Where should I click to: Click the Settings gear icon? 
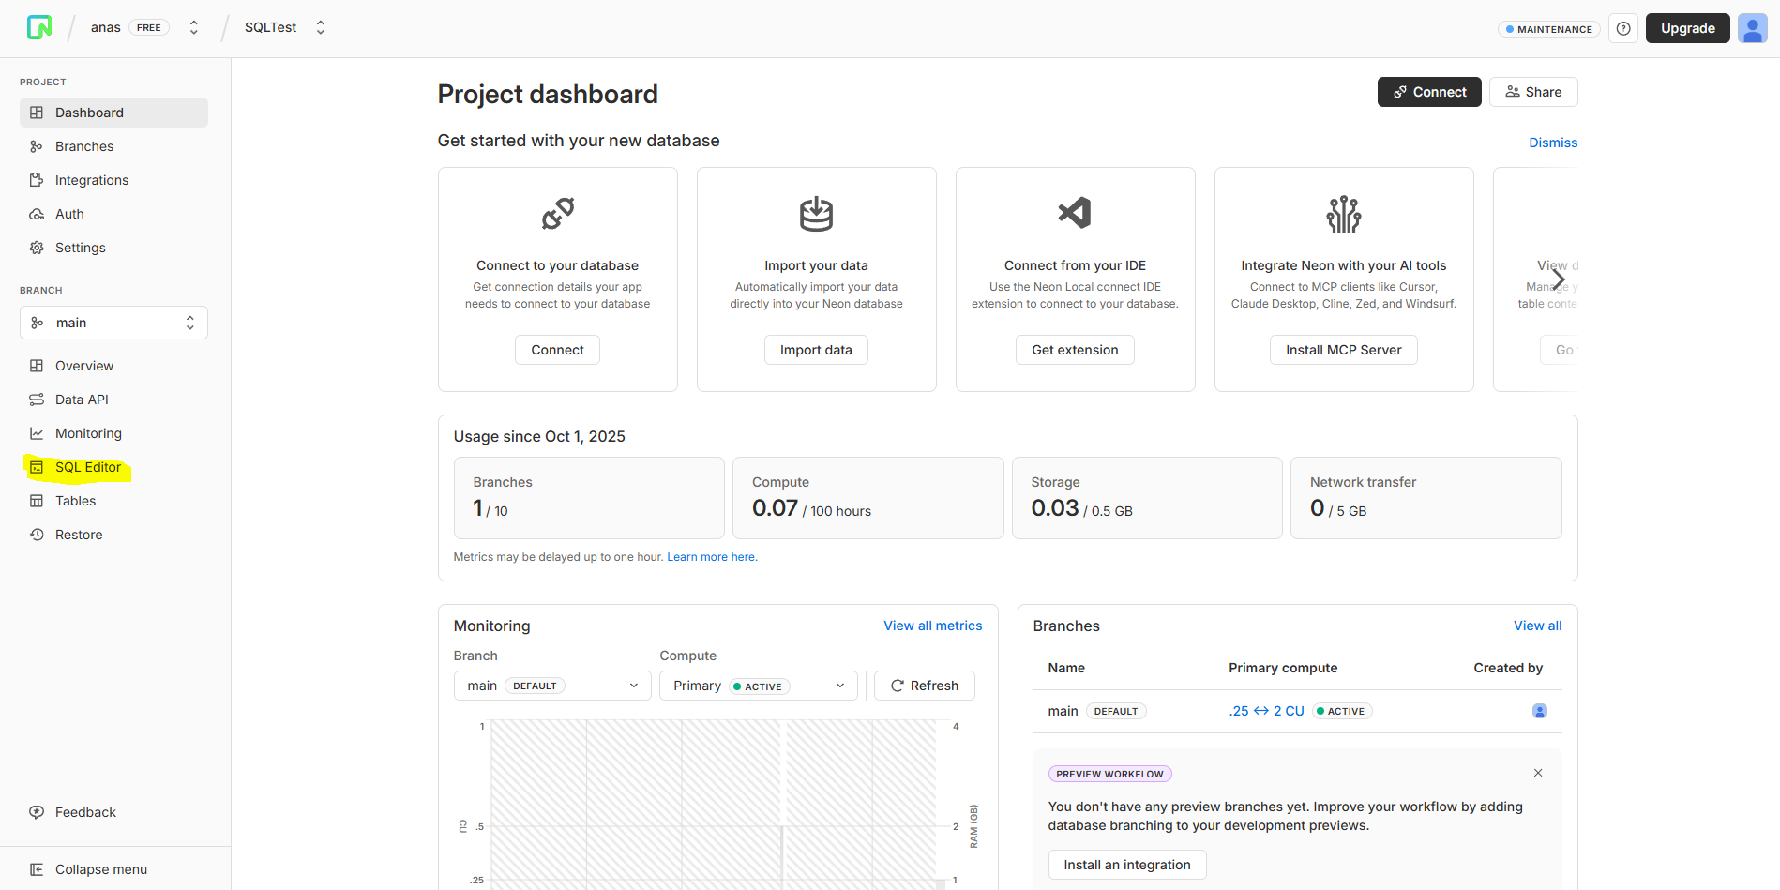coord(37,248)
